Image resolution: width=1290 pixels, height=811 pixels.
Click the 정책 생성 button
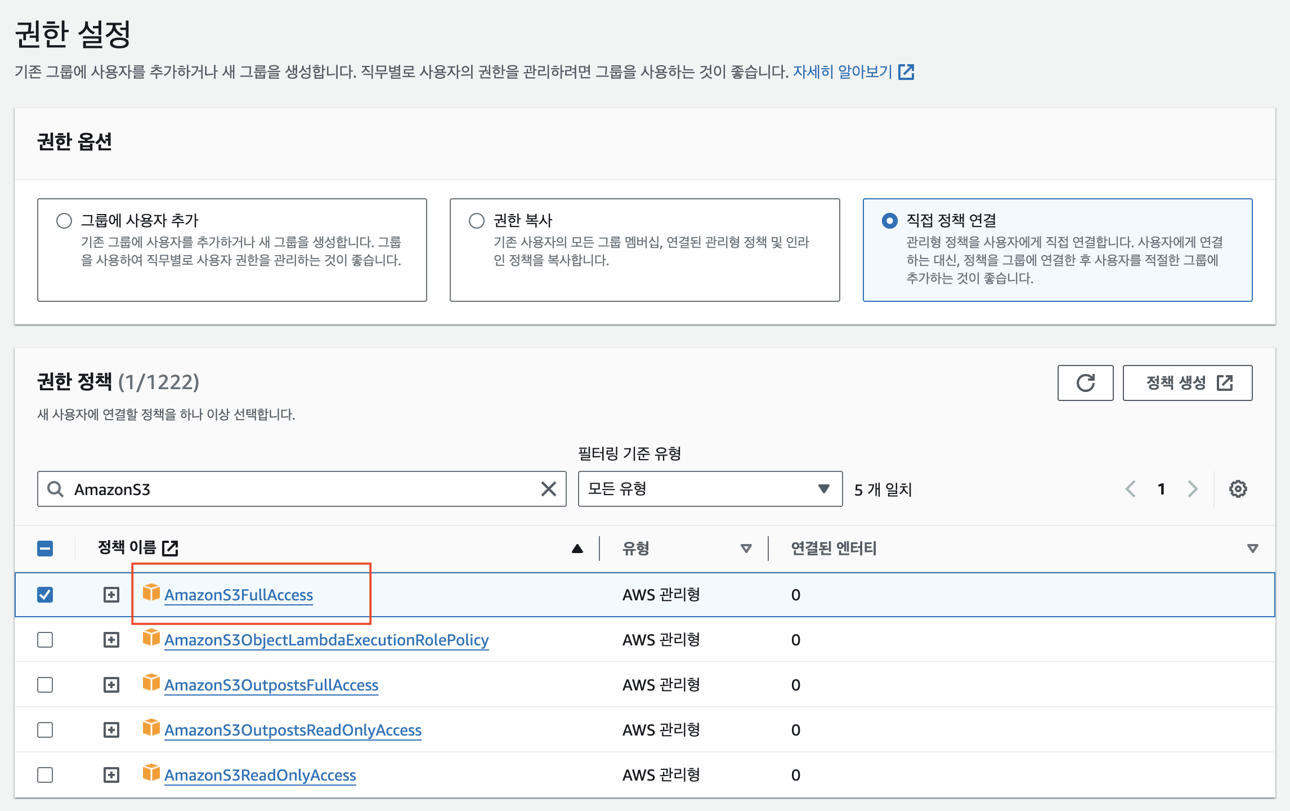1187,383
